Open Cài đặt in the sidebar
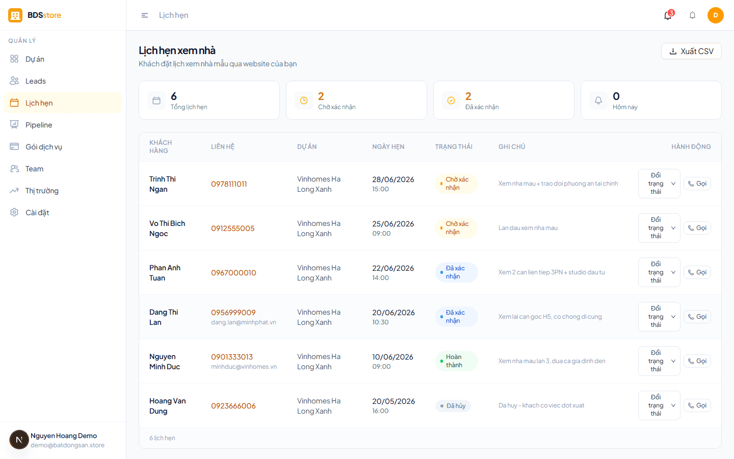Image resolution: width=734 pixels, height=459 pixels. coord(63,213)
